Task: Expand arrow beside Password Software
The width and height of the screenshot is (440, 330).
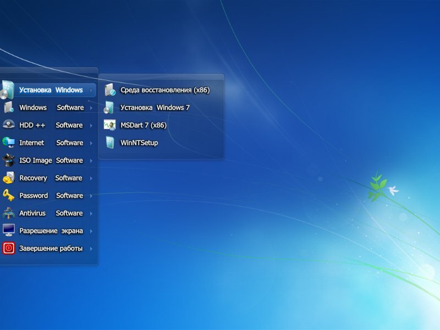Action: (x=91, y=196)
